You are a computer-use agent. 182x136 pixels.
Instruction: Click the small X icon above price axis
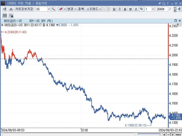[x=181, y=25]
